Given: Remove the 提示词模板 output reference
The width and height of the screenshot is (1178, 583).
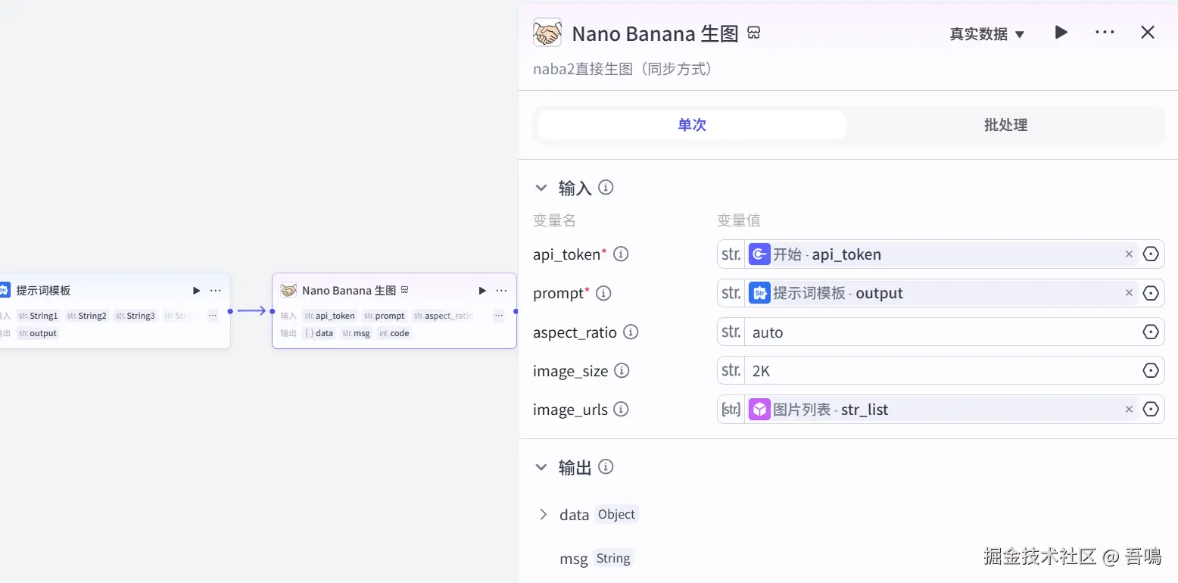Looking at the screenshot, I should click(1129, 293).
